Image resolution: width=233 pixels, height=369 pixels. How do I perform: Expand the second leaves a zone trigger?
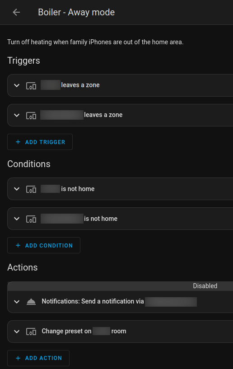(17, 115)
